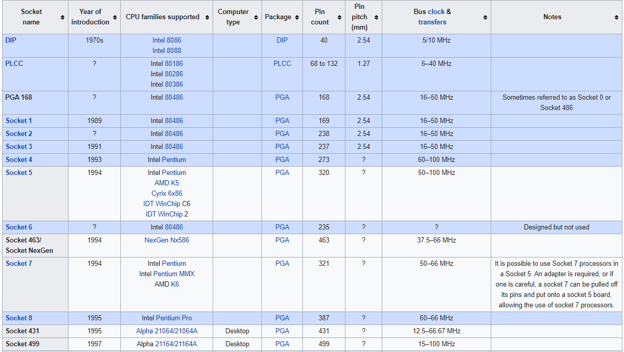This screenshot has height=352, width=624.
Task: Open PLCC package link in Package column
Action: pyautogui.click(x=282, y=63)
